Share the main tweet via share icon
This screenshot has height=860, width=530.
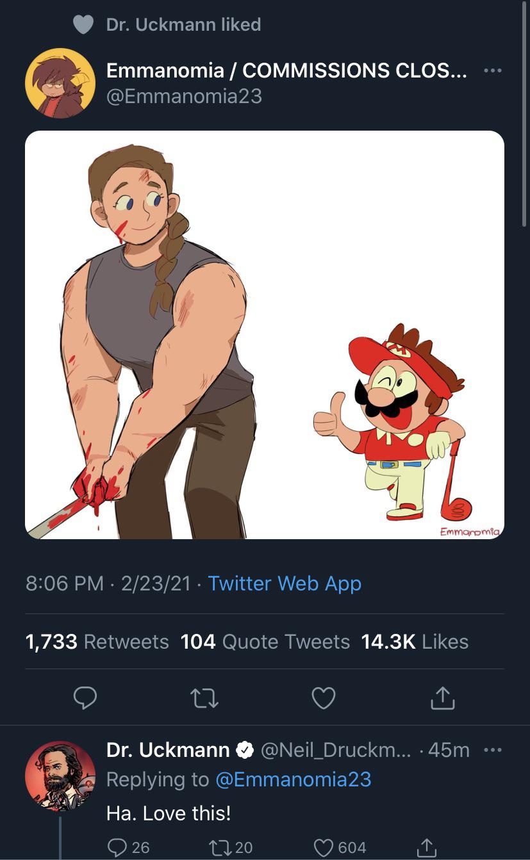[442, 698]
